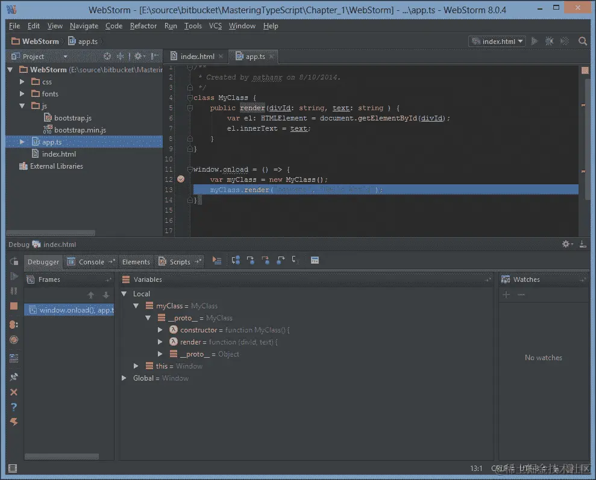The image size is (596, 480).
Task: Switch to the Elements debug tab
Action: pyautogui.click(x=136, y=261)
